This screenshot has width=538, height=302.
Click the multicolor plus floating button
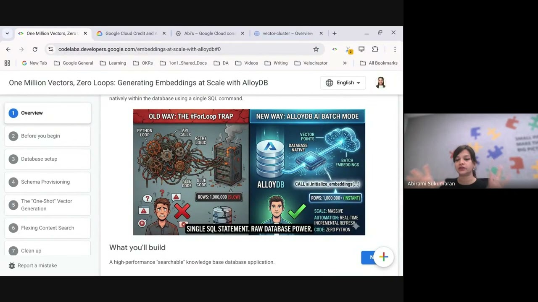click(x=383, y=257)
